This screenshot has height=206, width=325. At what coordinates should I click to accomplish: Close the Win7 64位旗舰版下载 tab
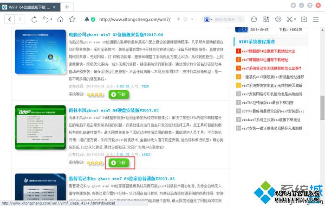(x=54, y=7)
